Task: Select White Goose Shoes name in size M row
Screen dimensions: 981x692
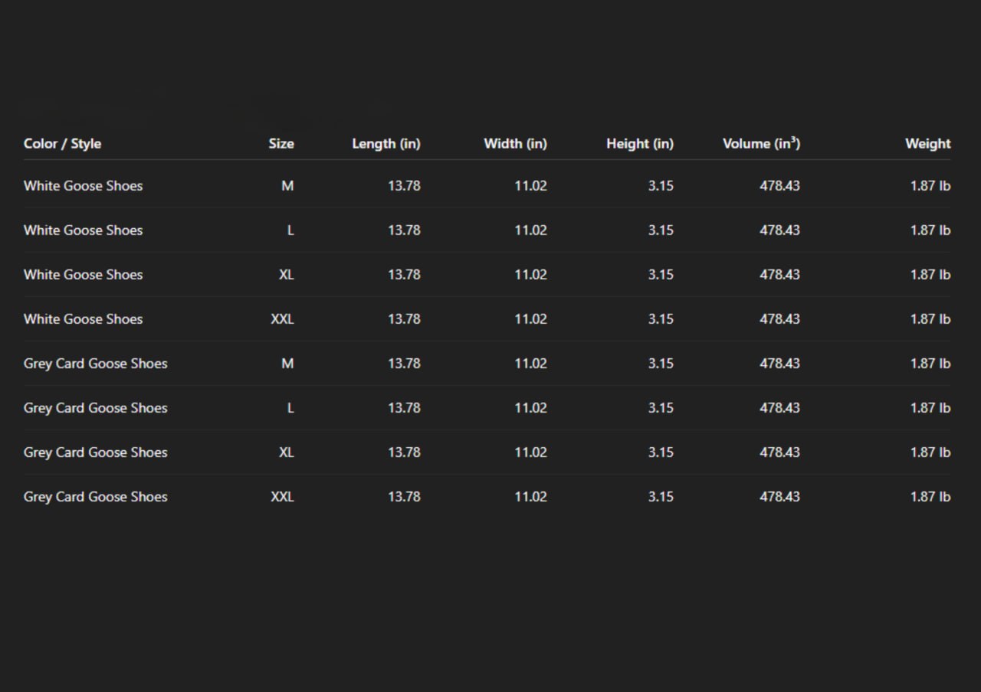Action: pyautogui.click(x=83, y=186)
